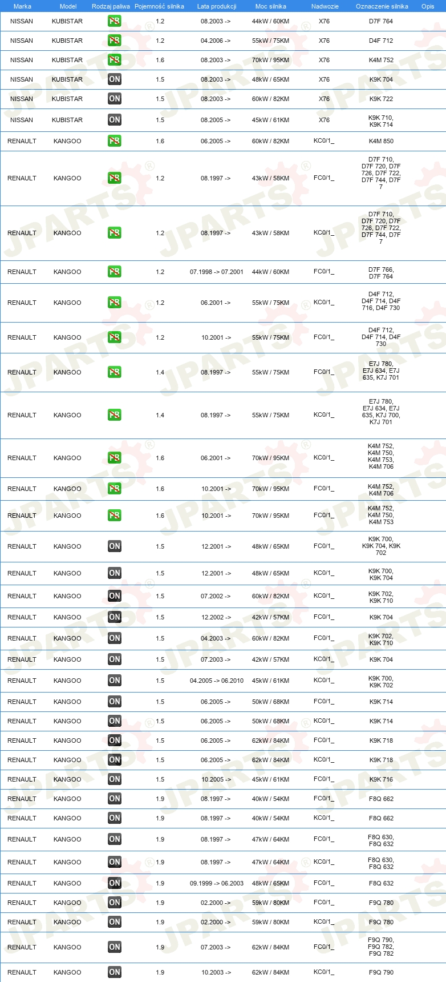
Task: Click date range 04.2005 -> 06.2010
Action: [x=217, y=681]
